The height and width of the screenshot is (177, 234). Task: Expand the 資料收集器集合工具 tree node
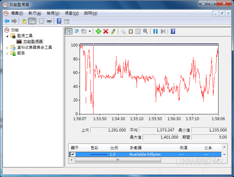(8, 47)
